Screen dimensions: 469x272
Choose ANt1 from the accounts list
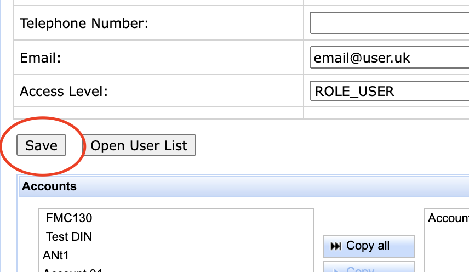click(x=56, y=256)
